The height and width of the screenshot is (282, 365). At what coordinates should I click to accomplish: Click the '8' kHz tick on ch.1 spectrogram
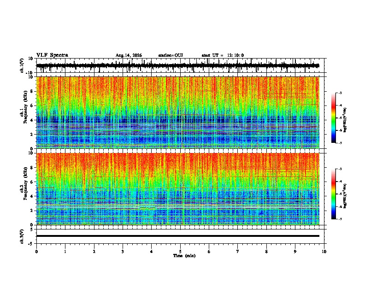pyautogui.click(x=32, y=91)
